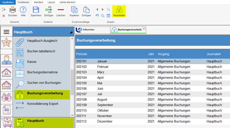
Task: Click the sidebar list down arrow
Action: coord(72,115)
